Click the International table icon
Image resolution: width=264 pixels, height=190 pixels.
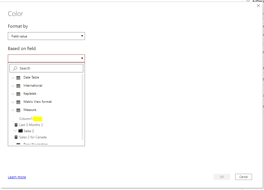[x=18, y=86]
